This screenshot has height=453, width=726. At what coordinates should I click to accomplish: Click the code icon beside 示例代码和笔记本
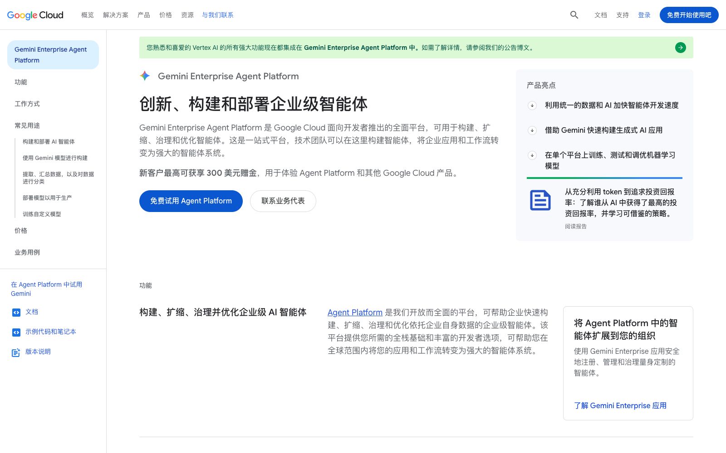pos(16,332)
